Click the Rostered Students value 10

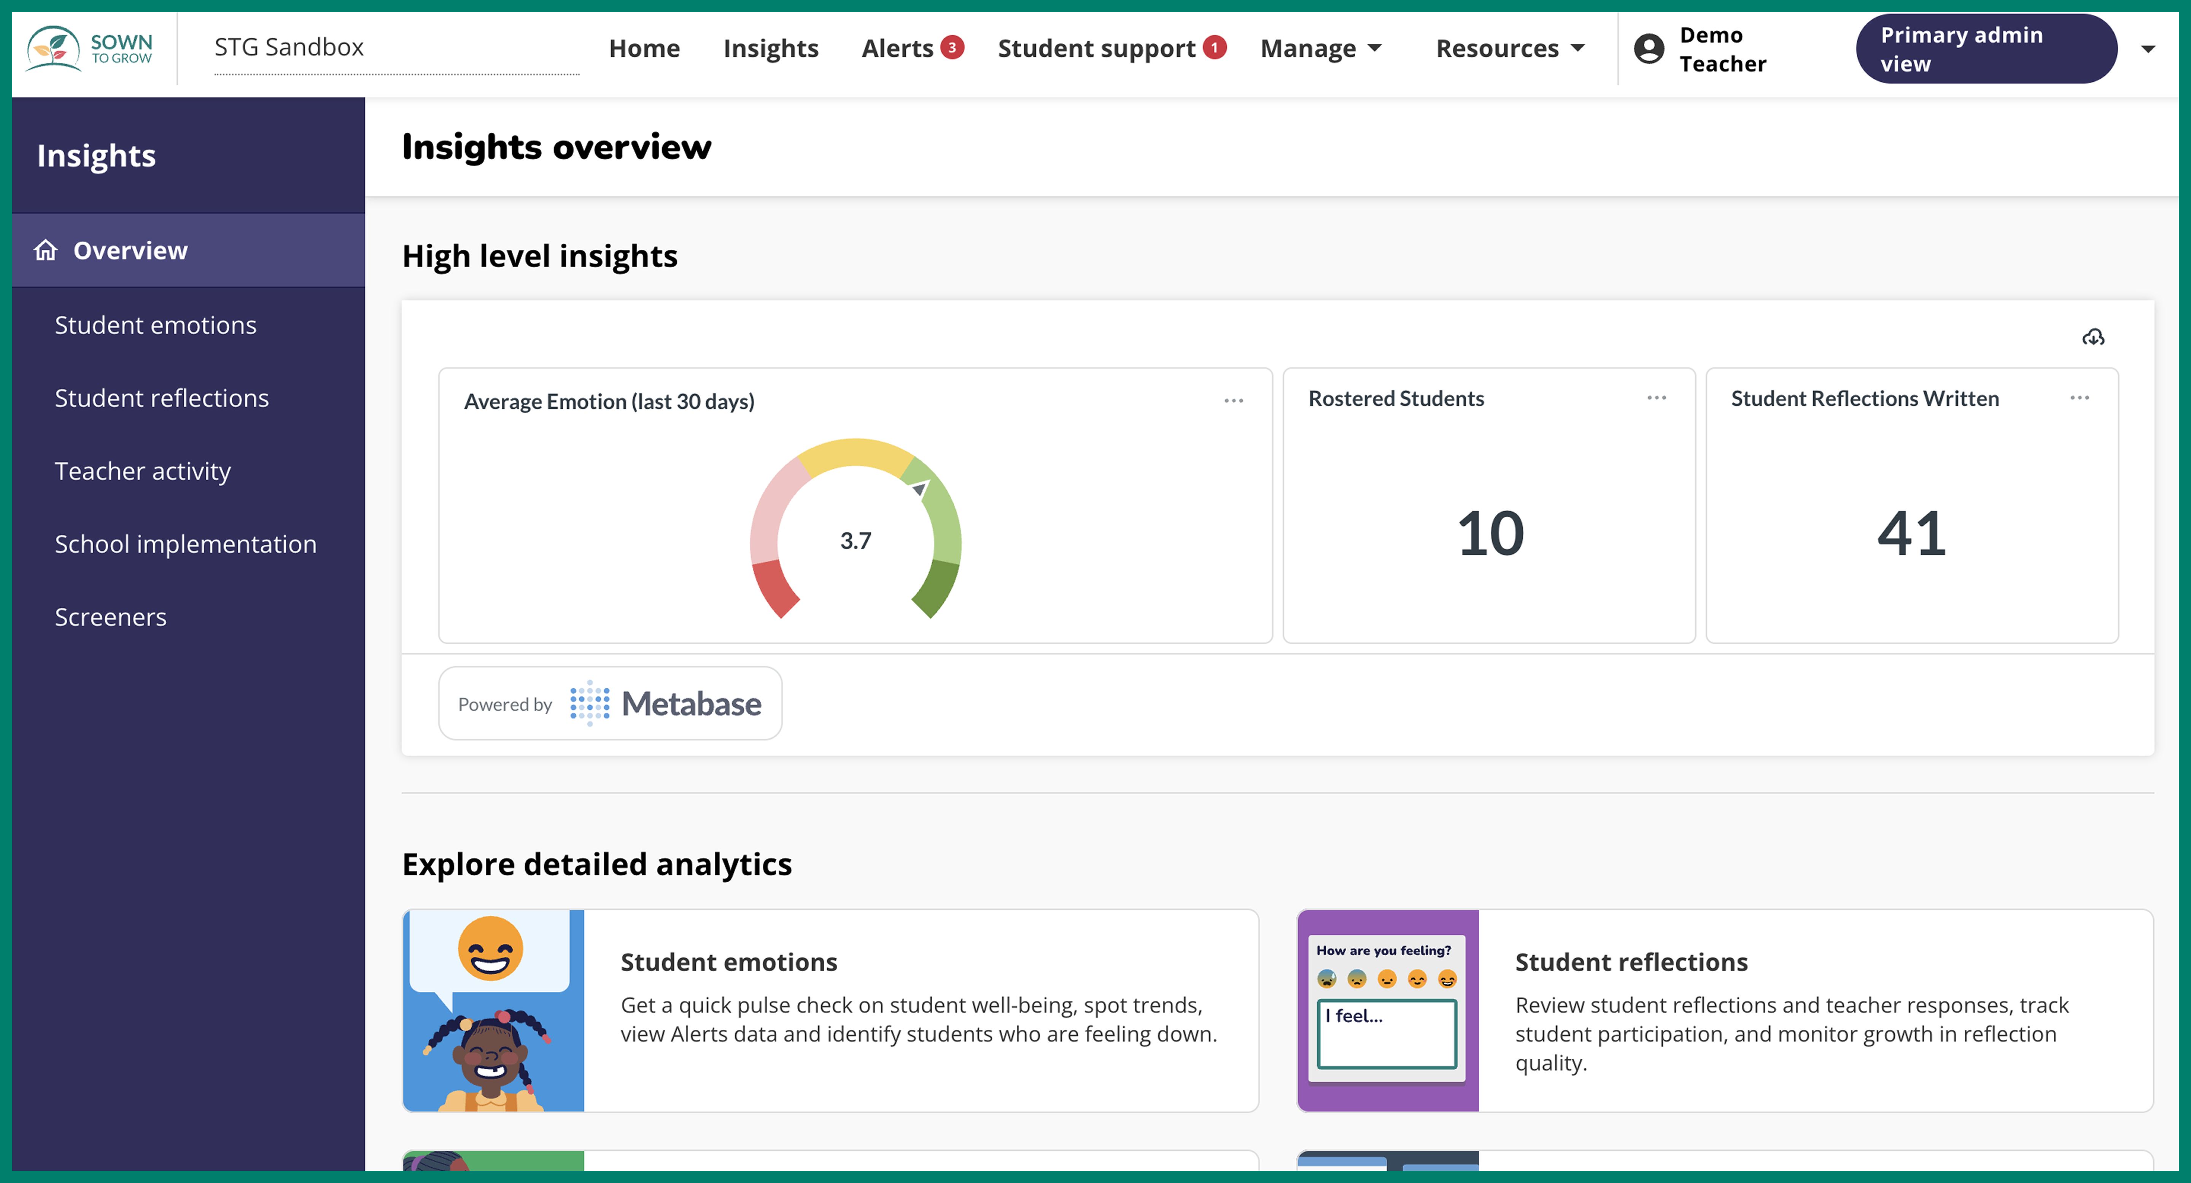pyautogui.click(x=1491, y=534)
